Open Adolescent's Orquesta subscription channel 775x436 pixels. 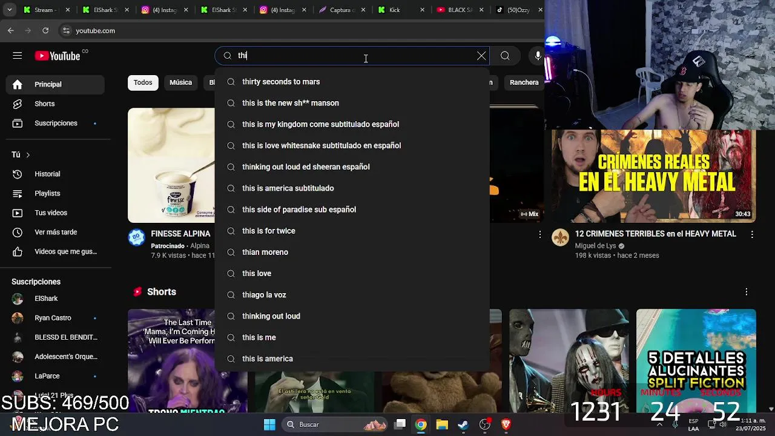55,357
